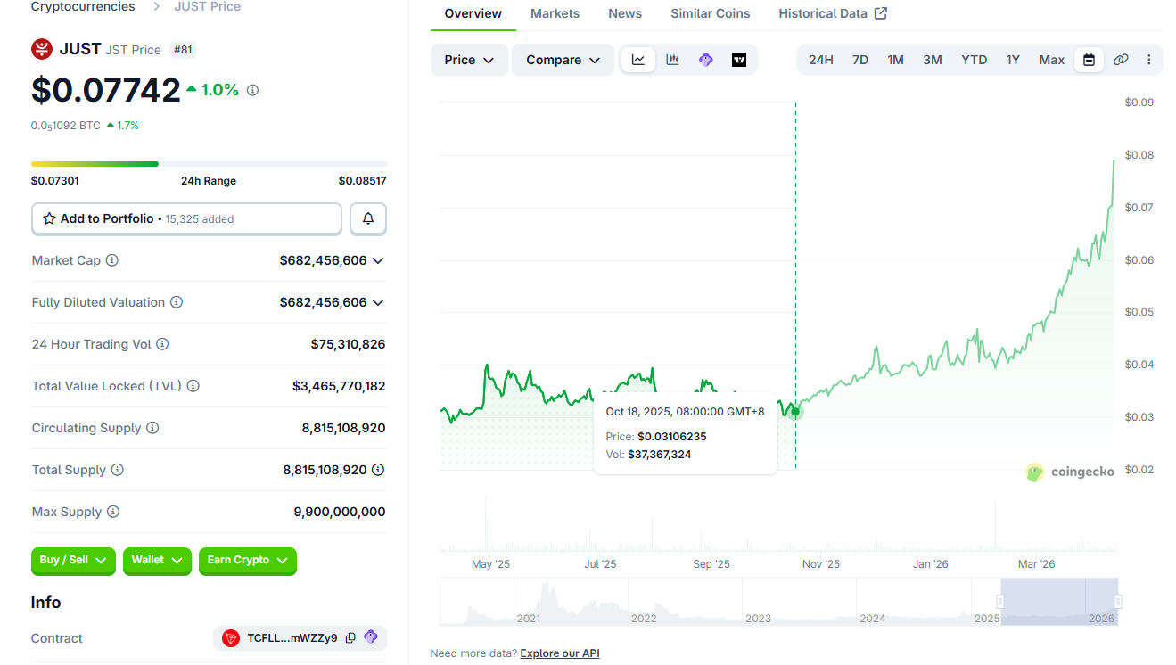The height and width of the screenshot is (665, 1176).
Task: Follow the Explore our API link
Action: tap(559, 653)
